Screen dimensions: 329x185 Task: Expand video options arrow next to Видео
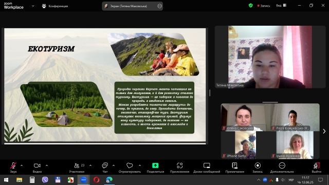pos(47,165)
